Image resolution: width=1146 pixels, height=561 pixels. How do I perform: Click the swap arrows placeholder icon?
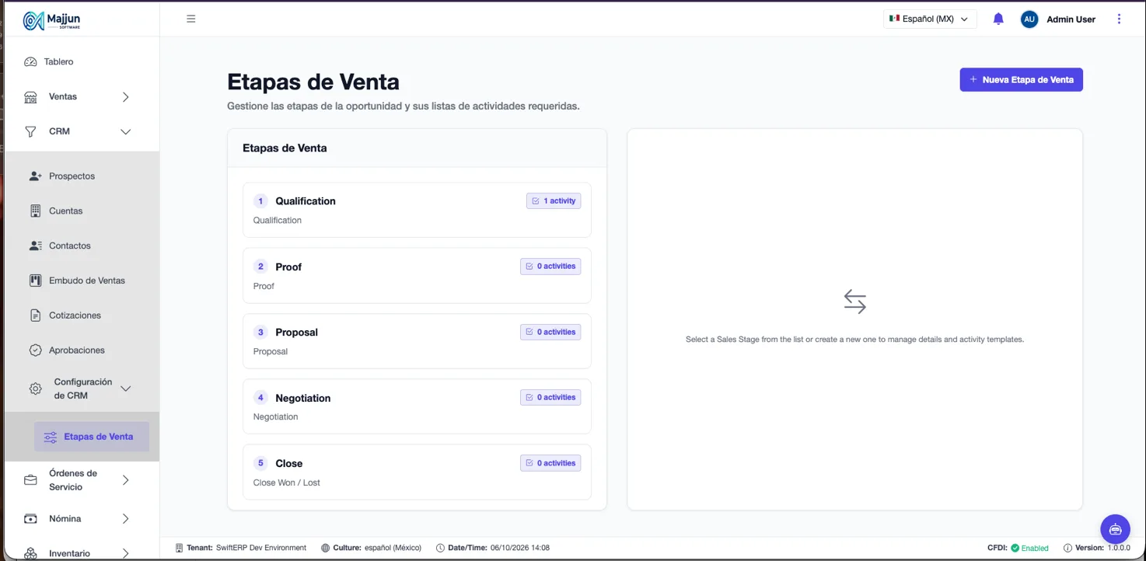pos(855,301)
